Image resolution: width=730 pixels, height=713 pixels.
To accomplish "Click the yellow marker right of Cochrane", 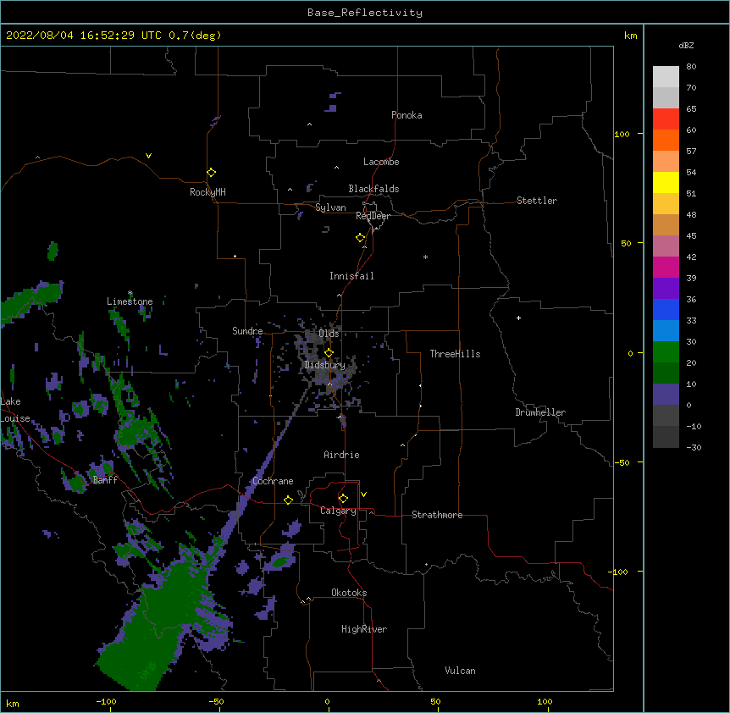I will 288,500.
